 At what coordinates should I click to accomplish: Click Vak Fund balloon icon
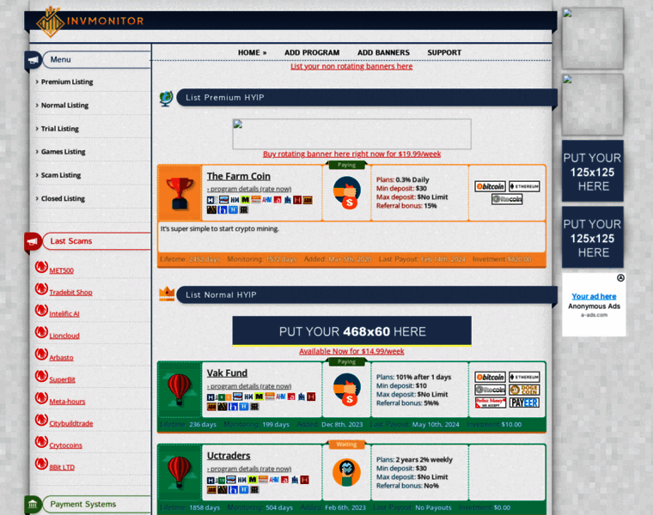(180, 390)
